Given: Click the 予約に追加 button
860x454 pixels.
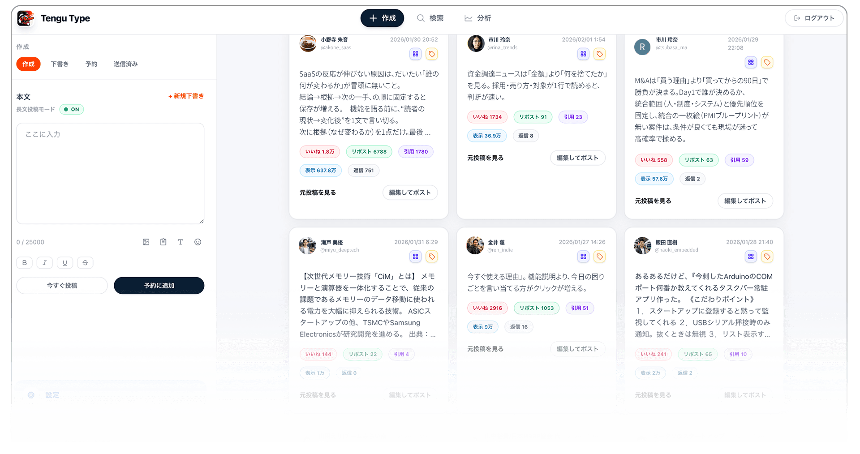Looking at the screenshot, I should 159,285.
